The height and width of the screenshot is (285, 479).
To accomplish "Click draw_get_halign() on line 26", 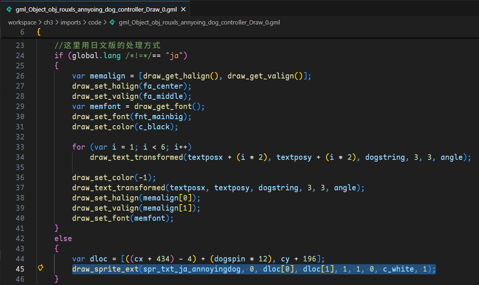I will [181, 76].
